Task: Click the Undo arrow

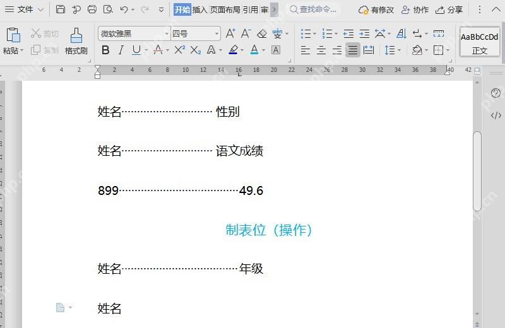Action: [124, 9]
